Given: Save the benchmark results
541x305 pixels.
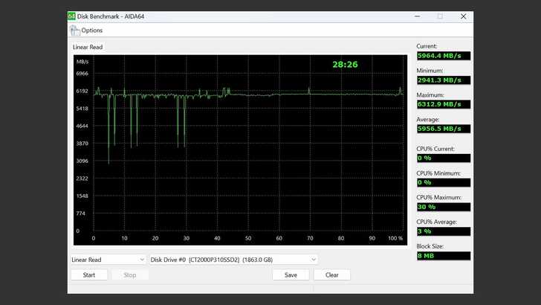Looking at the screenshot, I should [291, 274].
